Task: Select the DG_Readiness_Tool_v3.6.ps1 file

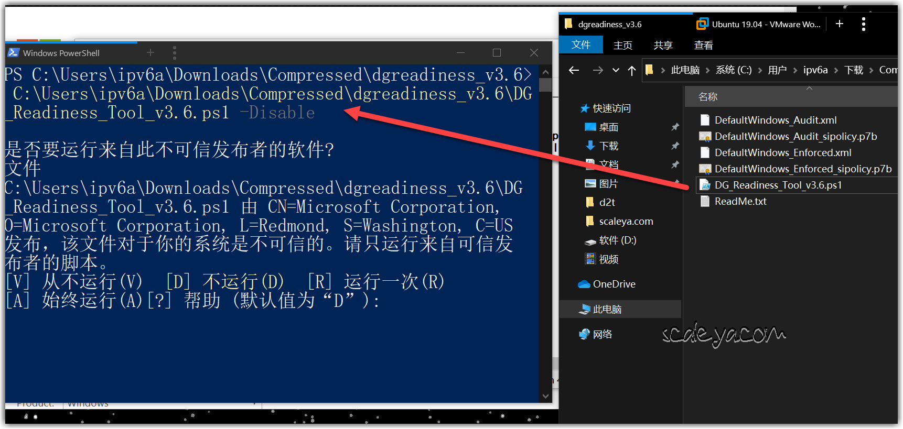Action: point(778,185)
